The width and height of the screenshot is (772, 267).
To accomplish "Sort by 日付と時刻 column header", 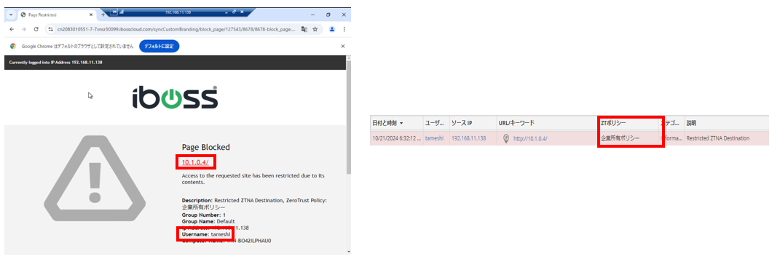I will [396, 123].
